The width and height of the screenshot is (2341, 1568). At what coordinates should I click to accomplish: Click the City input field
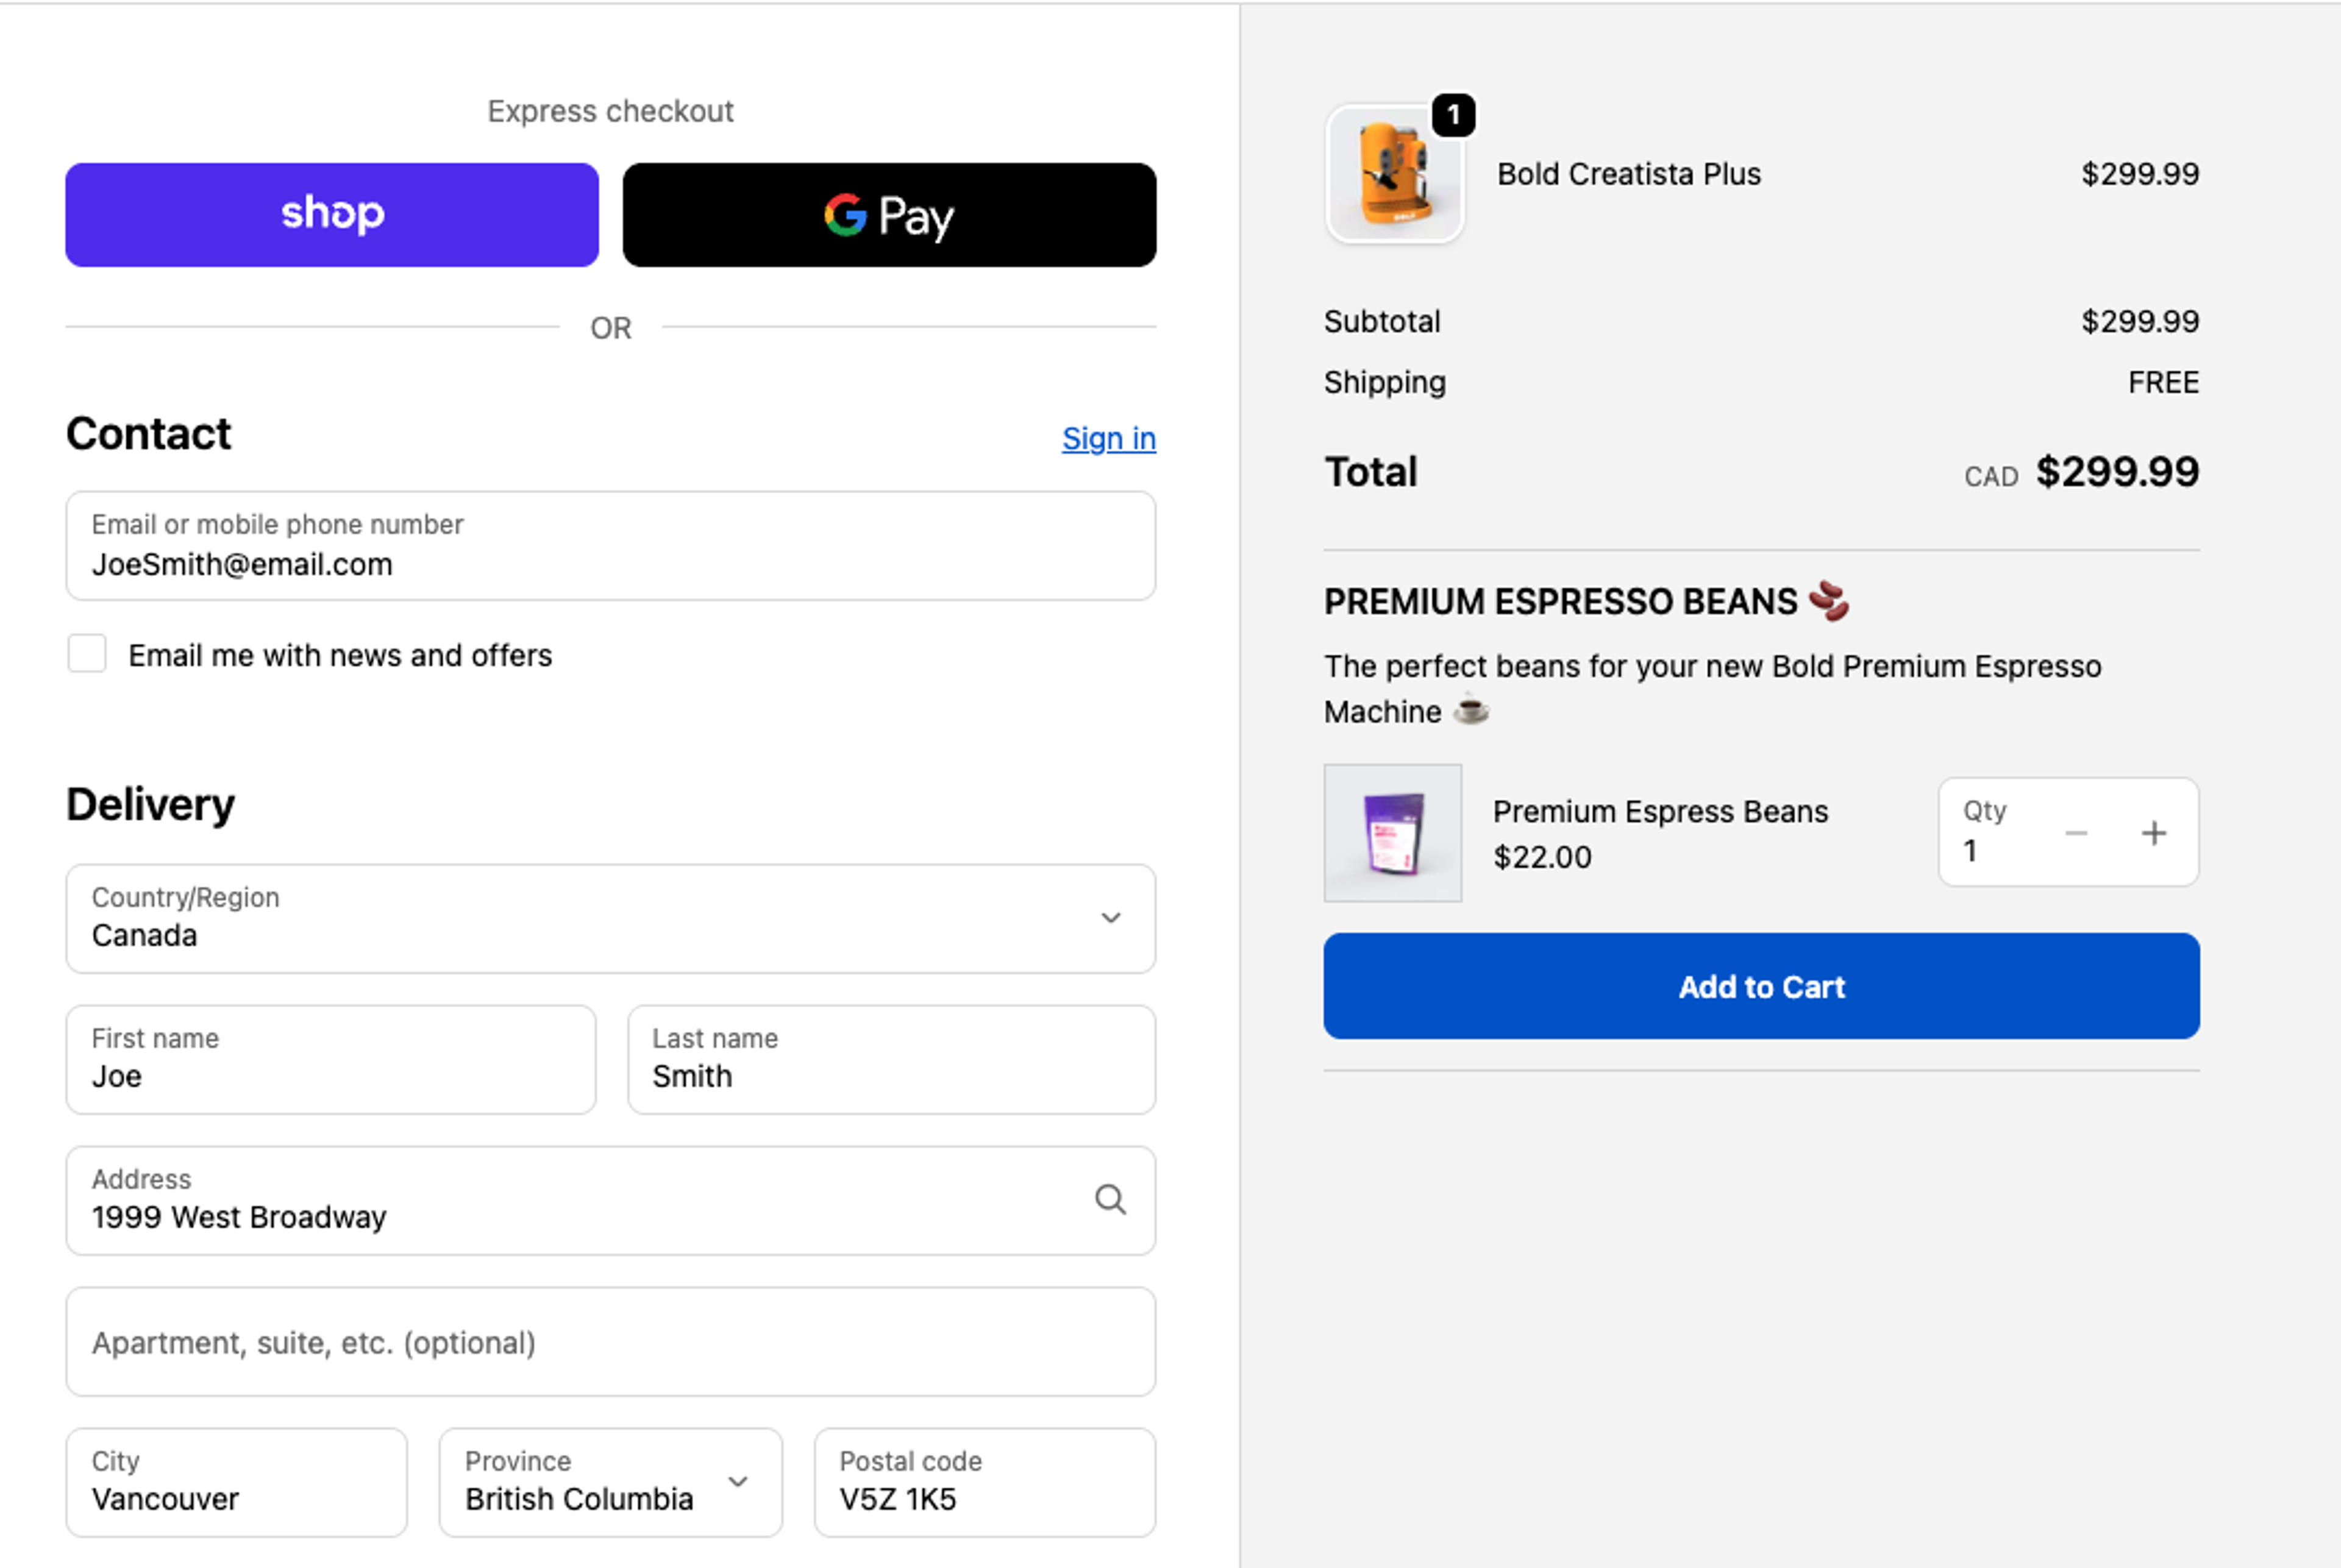236,1482
